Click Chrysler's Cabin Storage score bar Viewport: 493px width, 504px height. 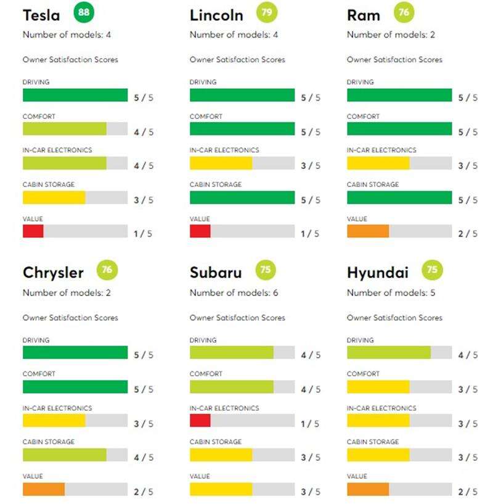pyautogui.click(x=65, y=455)
